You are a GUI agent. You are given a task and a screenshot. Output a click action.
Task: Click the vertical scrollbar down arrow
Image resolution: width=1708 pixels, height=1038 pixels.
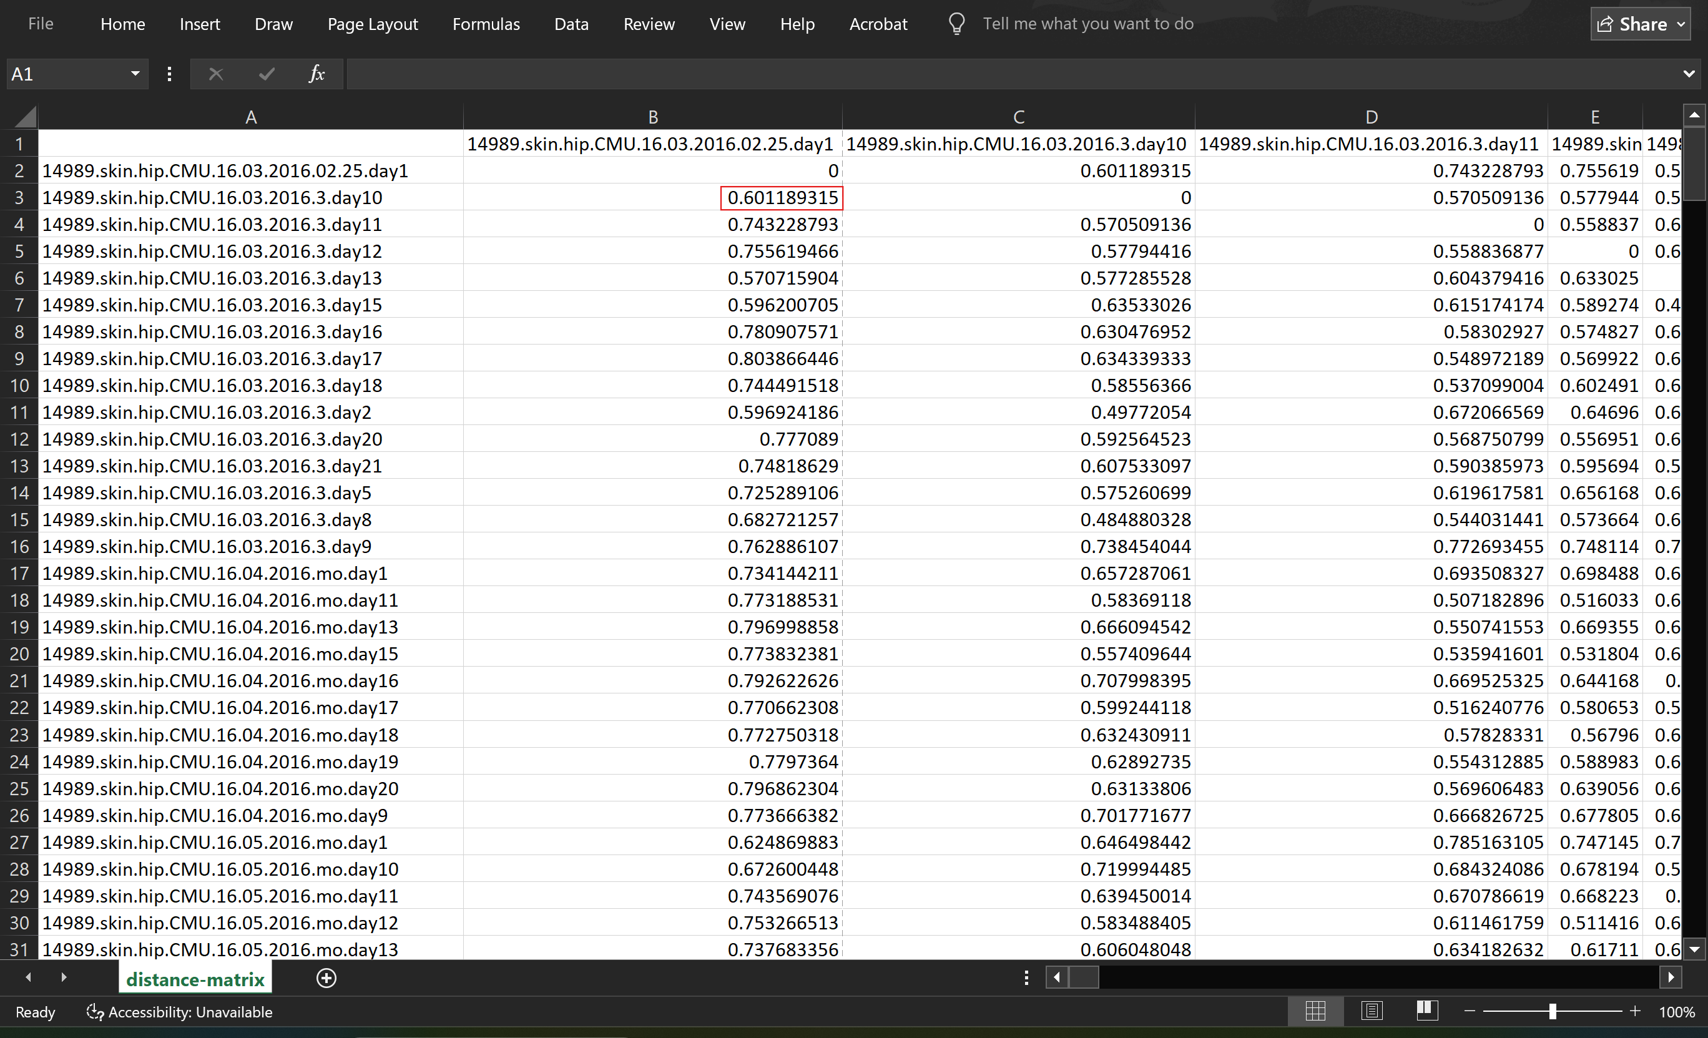coord(1694,949)
